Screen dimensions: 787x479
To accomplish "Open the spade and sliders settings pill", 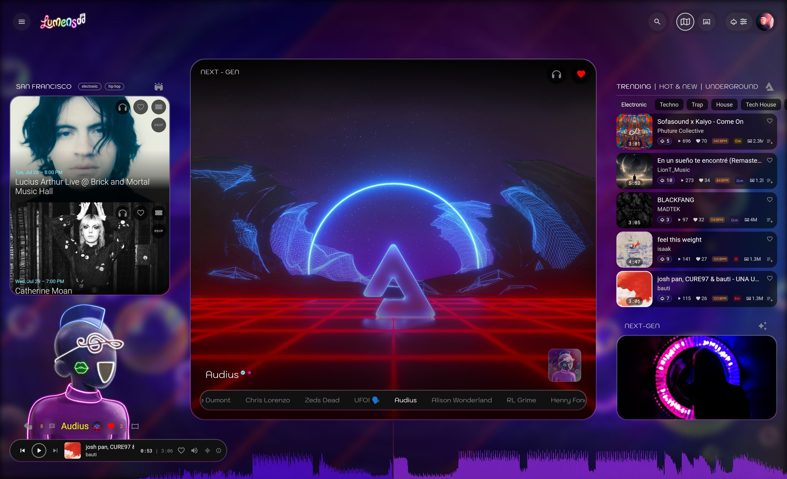I will coord(739,22).
